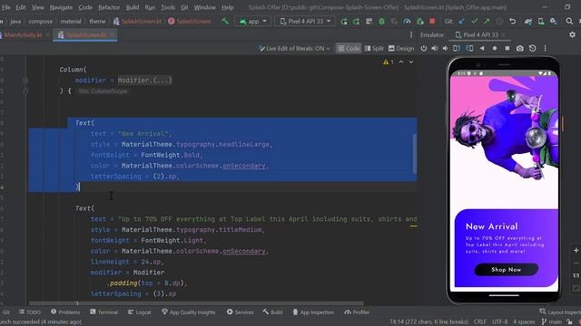This screenshot has height=326, width=581.
Task: Click the warning count indicator
Action: 389,62
